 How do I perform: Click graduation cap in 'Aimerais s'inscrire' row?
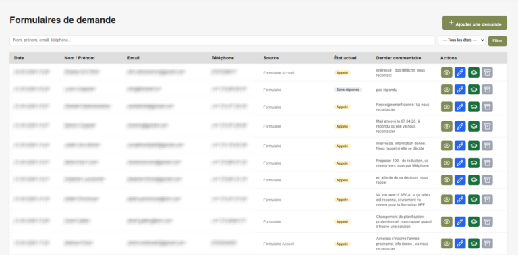coord(473,244)
